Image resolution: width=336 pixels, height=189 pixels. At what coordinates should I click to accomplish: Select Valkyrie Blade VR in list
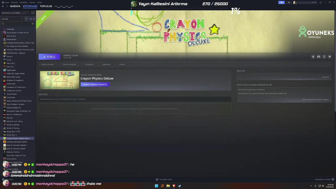click(17, 108)
